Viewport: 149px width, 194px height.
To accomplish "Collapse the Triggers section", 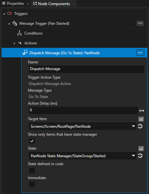I will (x=4, y=14).
